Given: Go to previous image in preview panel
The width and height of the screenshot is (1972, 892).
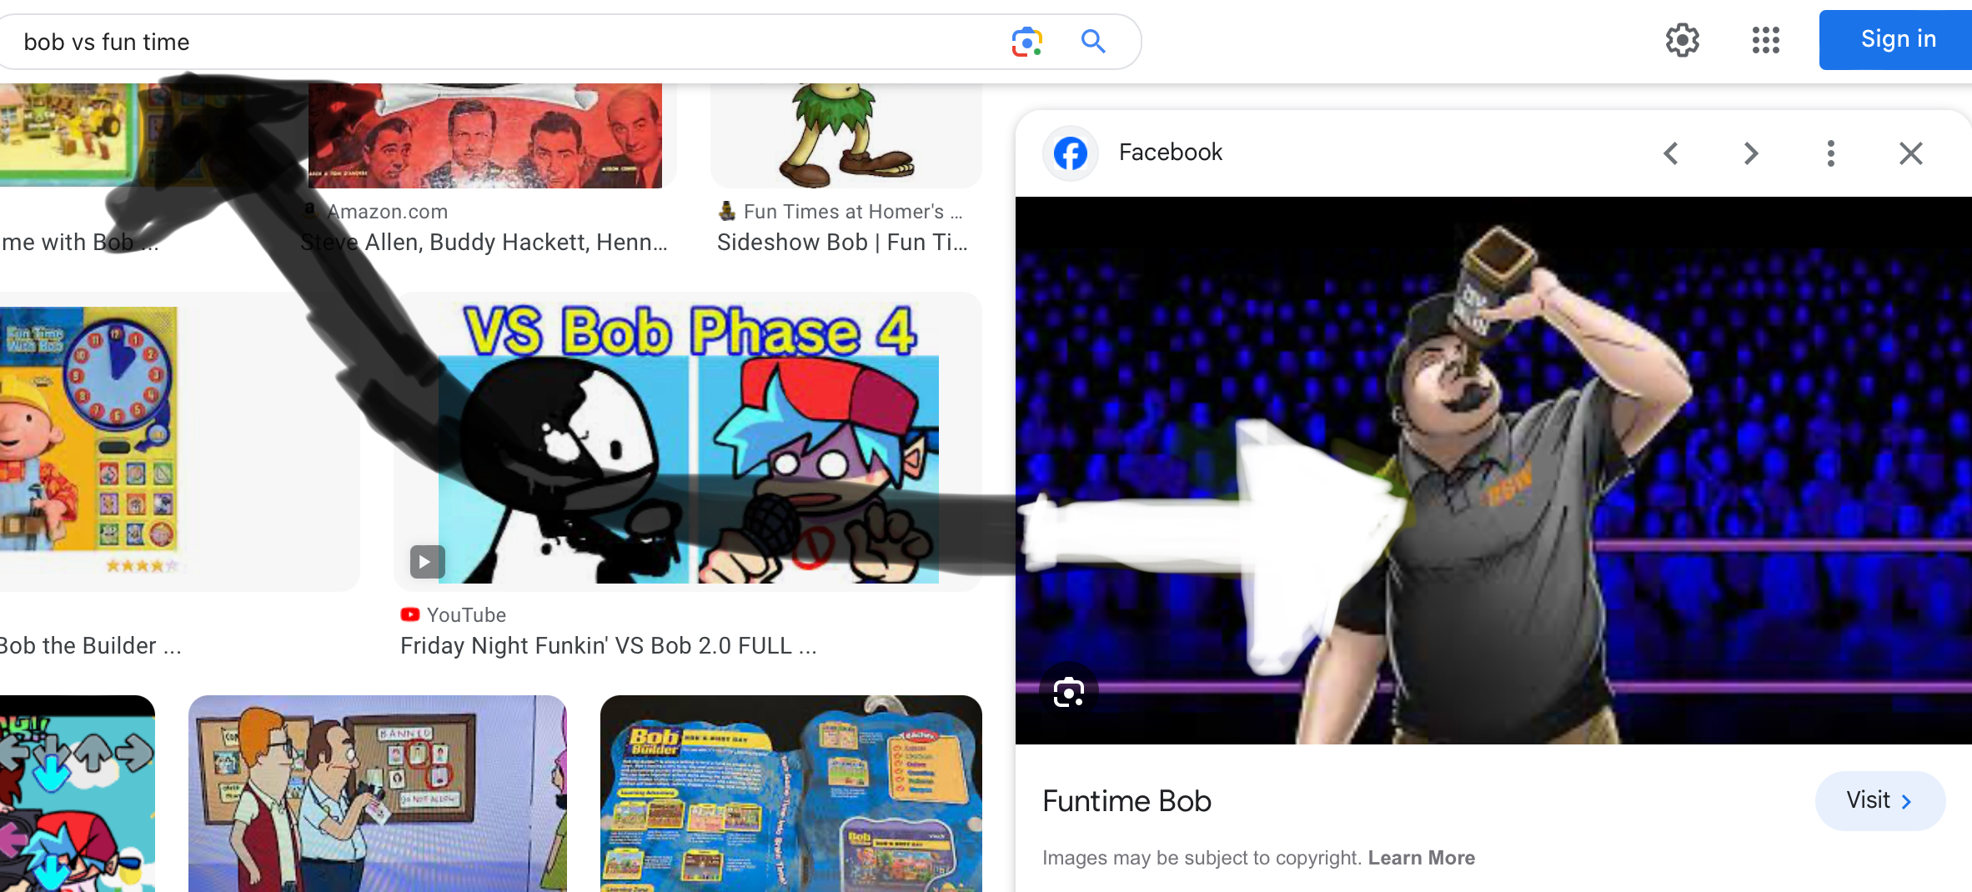Looking at the screenshot, I should click(1671, 153).
